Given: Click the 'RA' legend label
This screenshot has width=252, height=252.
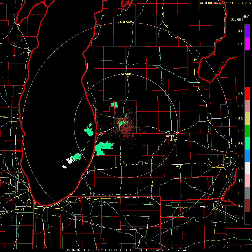Looking at the screenshot, I should coord(240,144).
